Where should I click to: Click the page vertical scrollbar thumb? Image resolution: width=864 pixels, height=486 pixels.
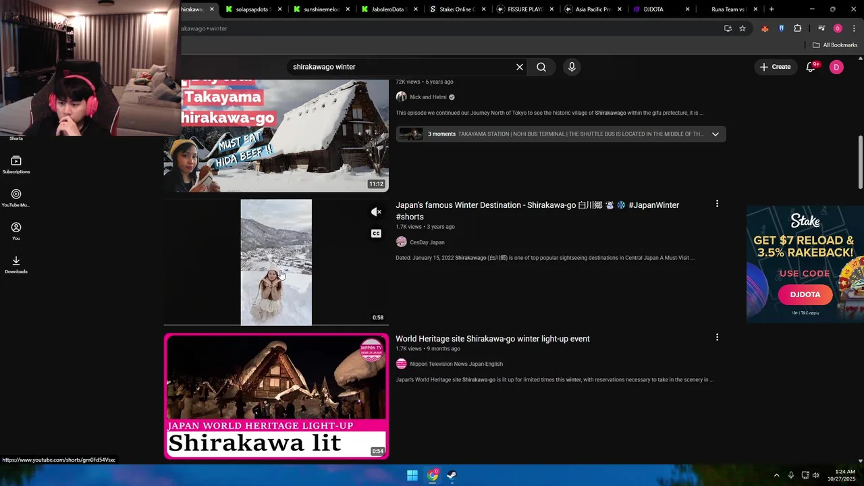tap(860, 162)
